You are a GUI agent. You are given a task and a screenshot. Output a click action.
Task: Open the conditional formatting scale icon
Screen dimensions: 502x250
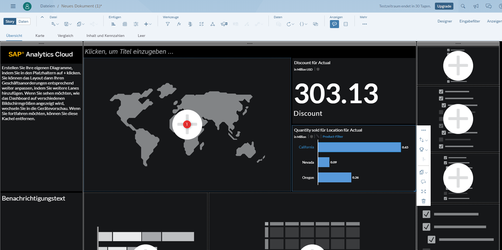[190, 24]
